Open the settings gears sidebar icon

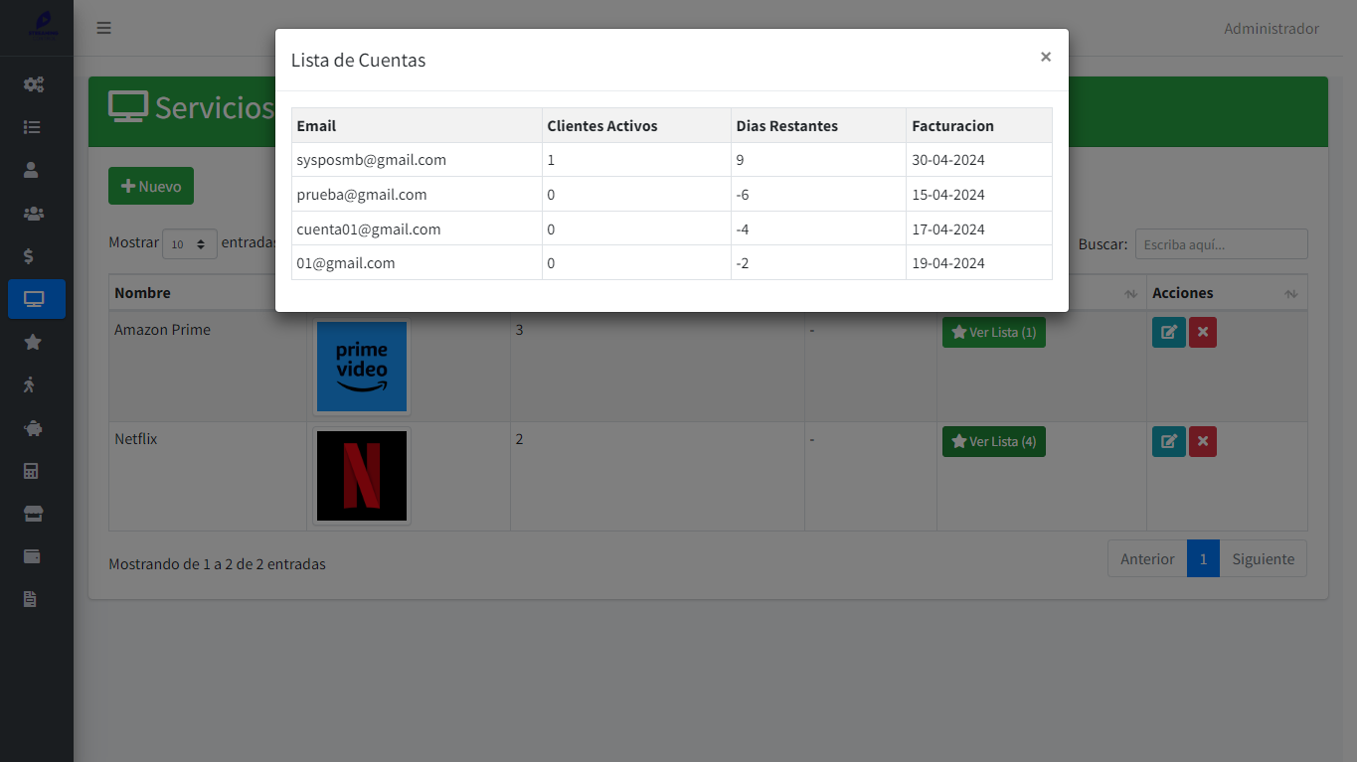click(x=33, y=84)
